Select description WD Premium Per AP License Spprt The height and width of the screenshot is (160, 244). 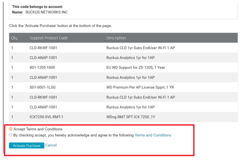coord(140,87)
